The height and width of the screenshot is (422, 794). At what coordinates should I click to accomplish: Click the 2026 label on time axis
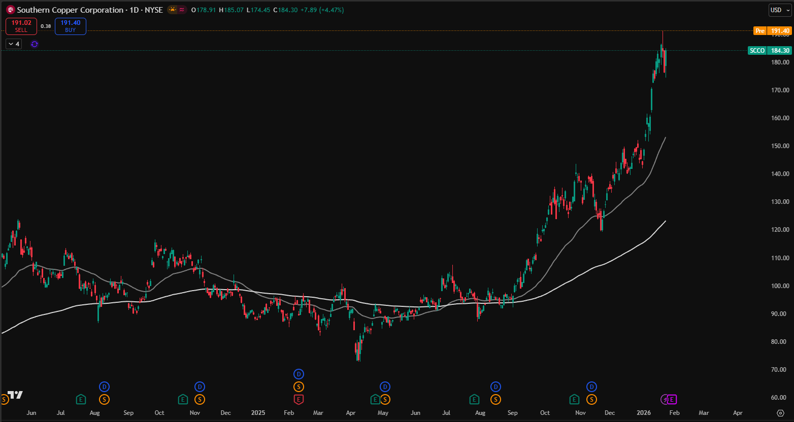[x=644, y=413]
